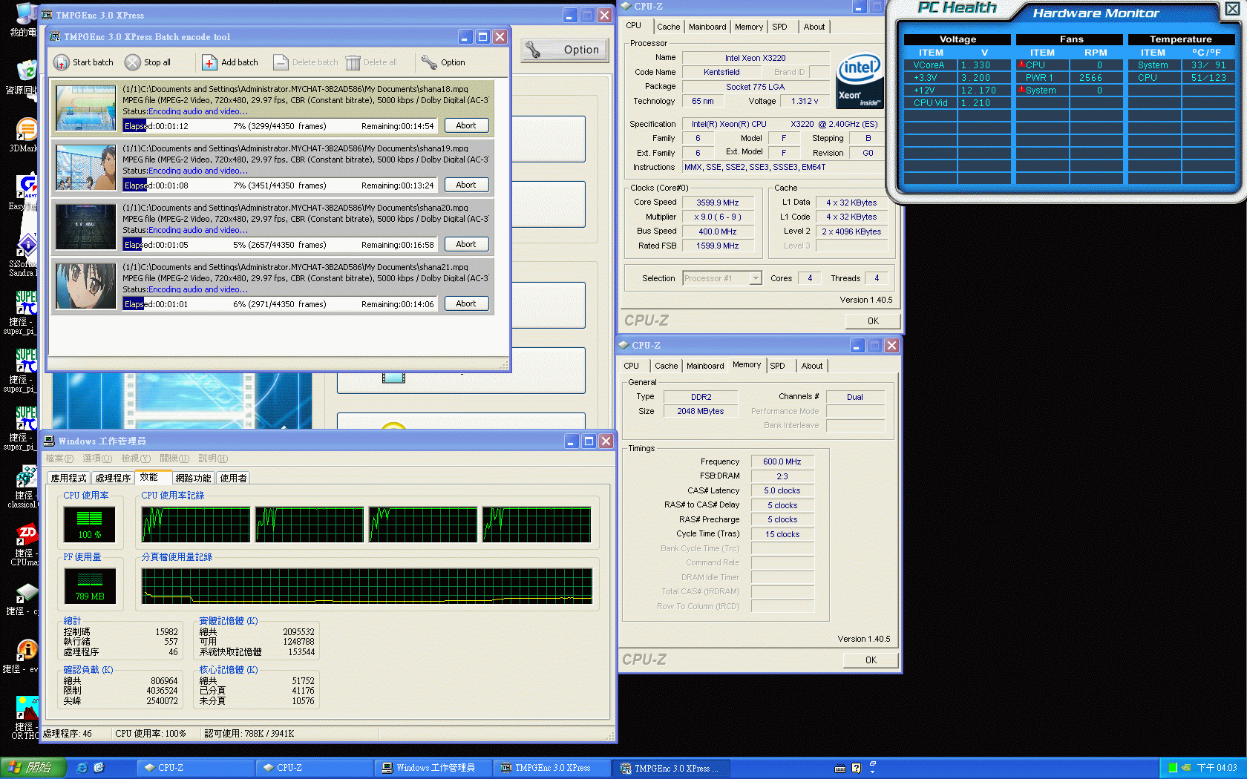Close the Hardware Monitor panel

click(1232, 9)
